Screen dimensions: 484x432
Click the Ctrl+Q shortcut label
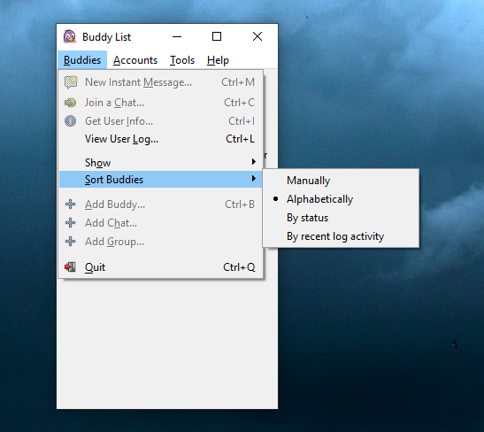[239, 267]
